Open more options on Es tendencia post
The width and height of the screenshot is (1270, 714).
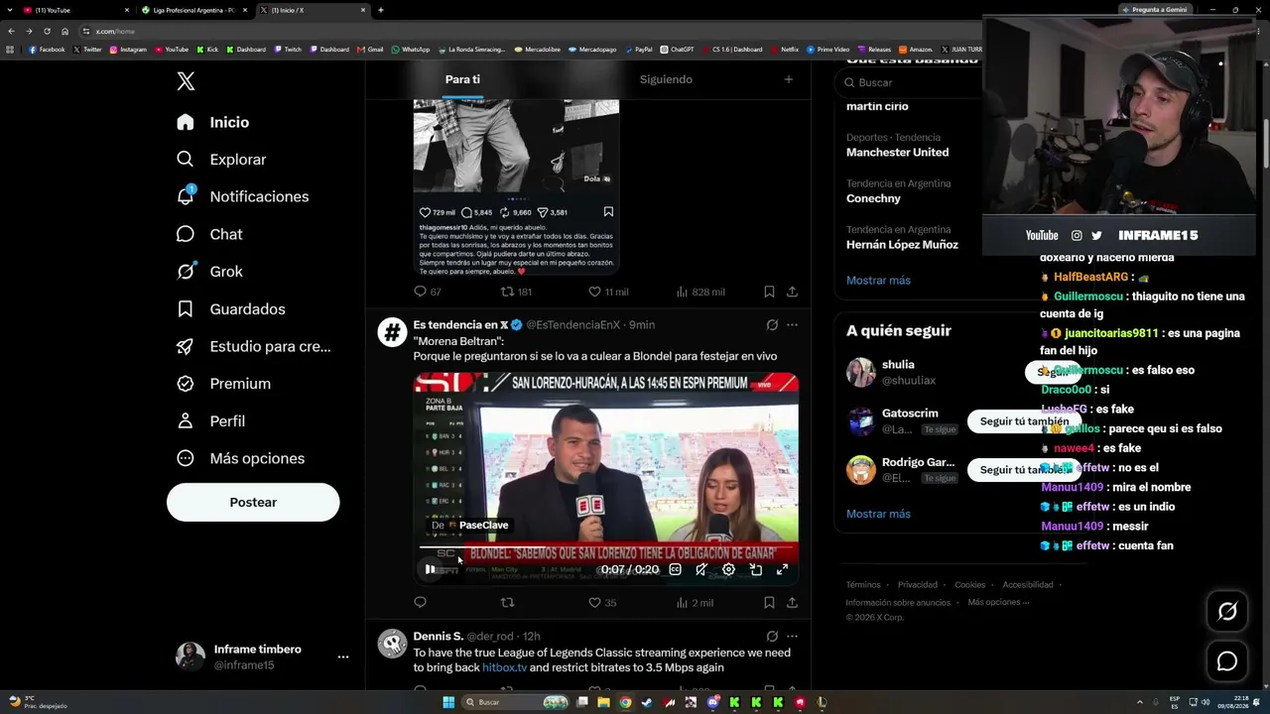coord(792,324)
